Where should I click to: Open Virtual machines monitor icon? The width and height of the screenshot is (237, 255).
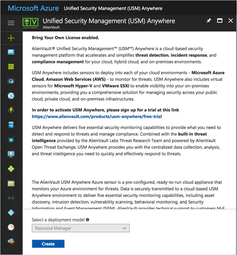point(11,154)
